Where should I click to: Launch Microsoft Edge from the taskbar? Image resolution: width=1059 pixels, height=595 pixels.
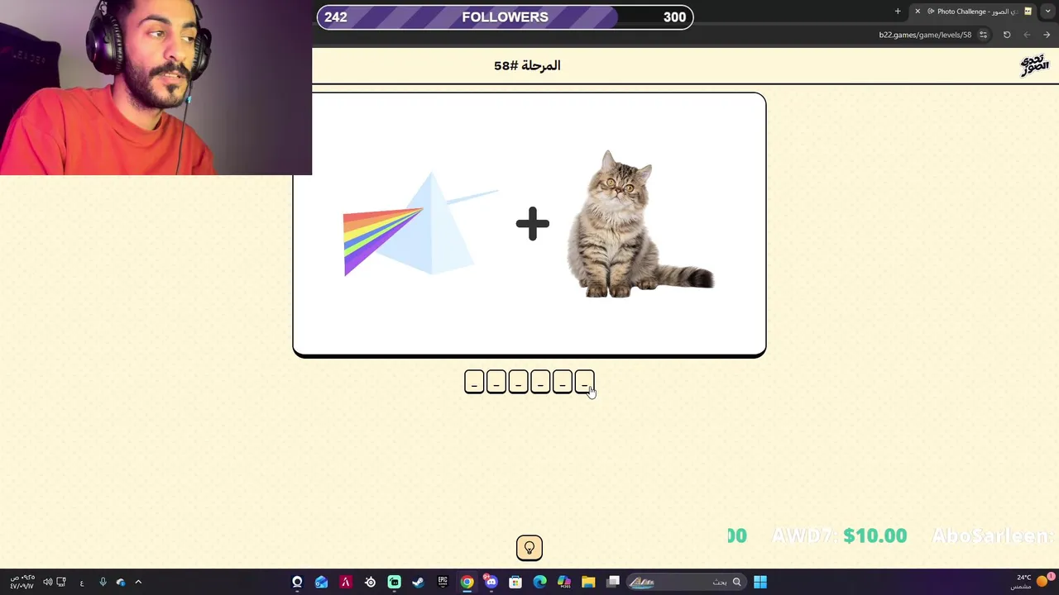[x=540, y=582]
